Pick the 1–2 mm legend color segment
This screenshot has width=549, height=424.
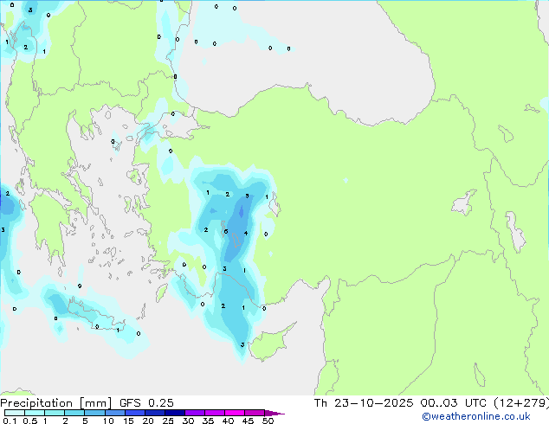pyautogui.click(x=55, y=413)
